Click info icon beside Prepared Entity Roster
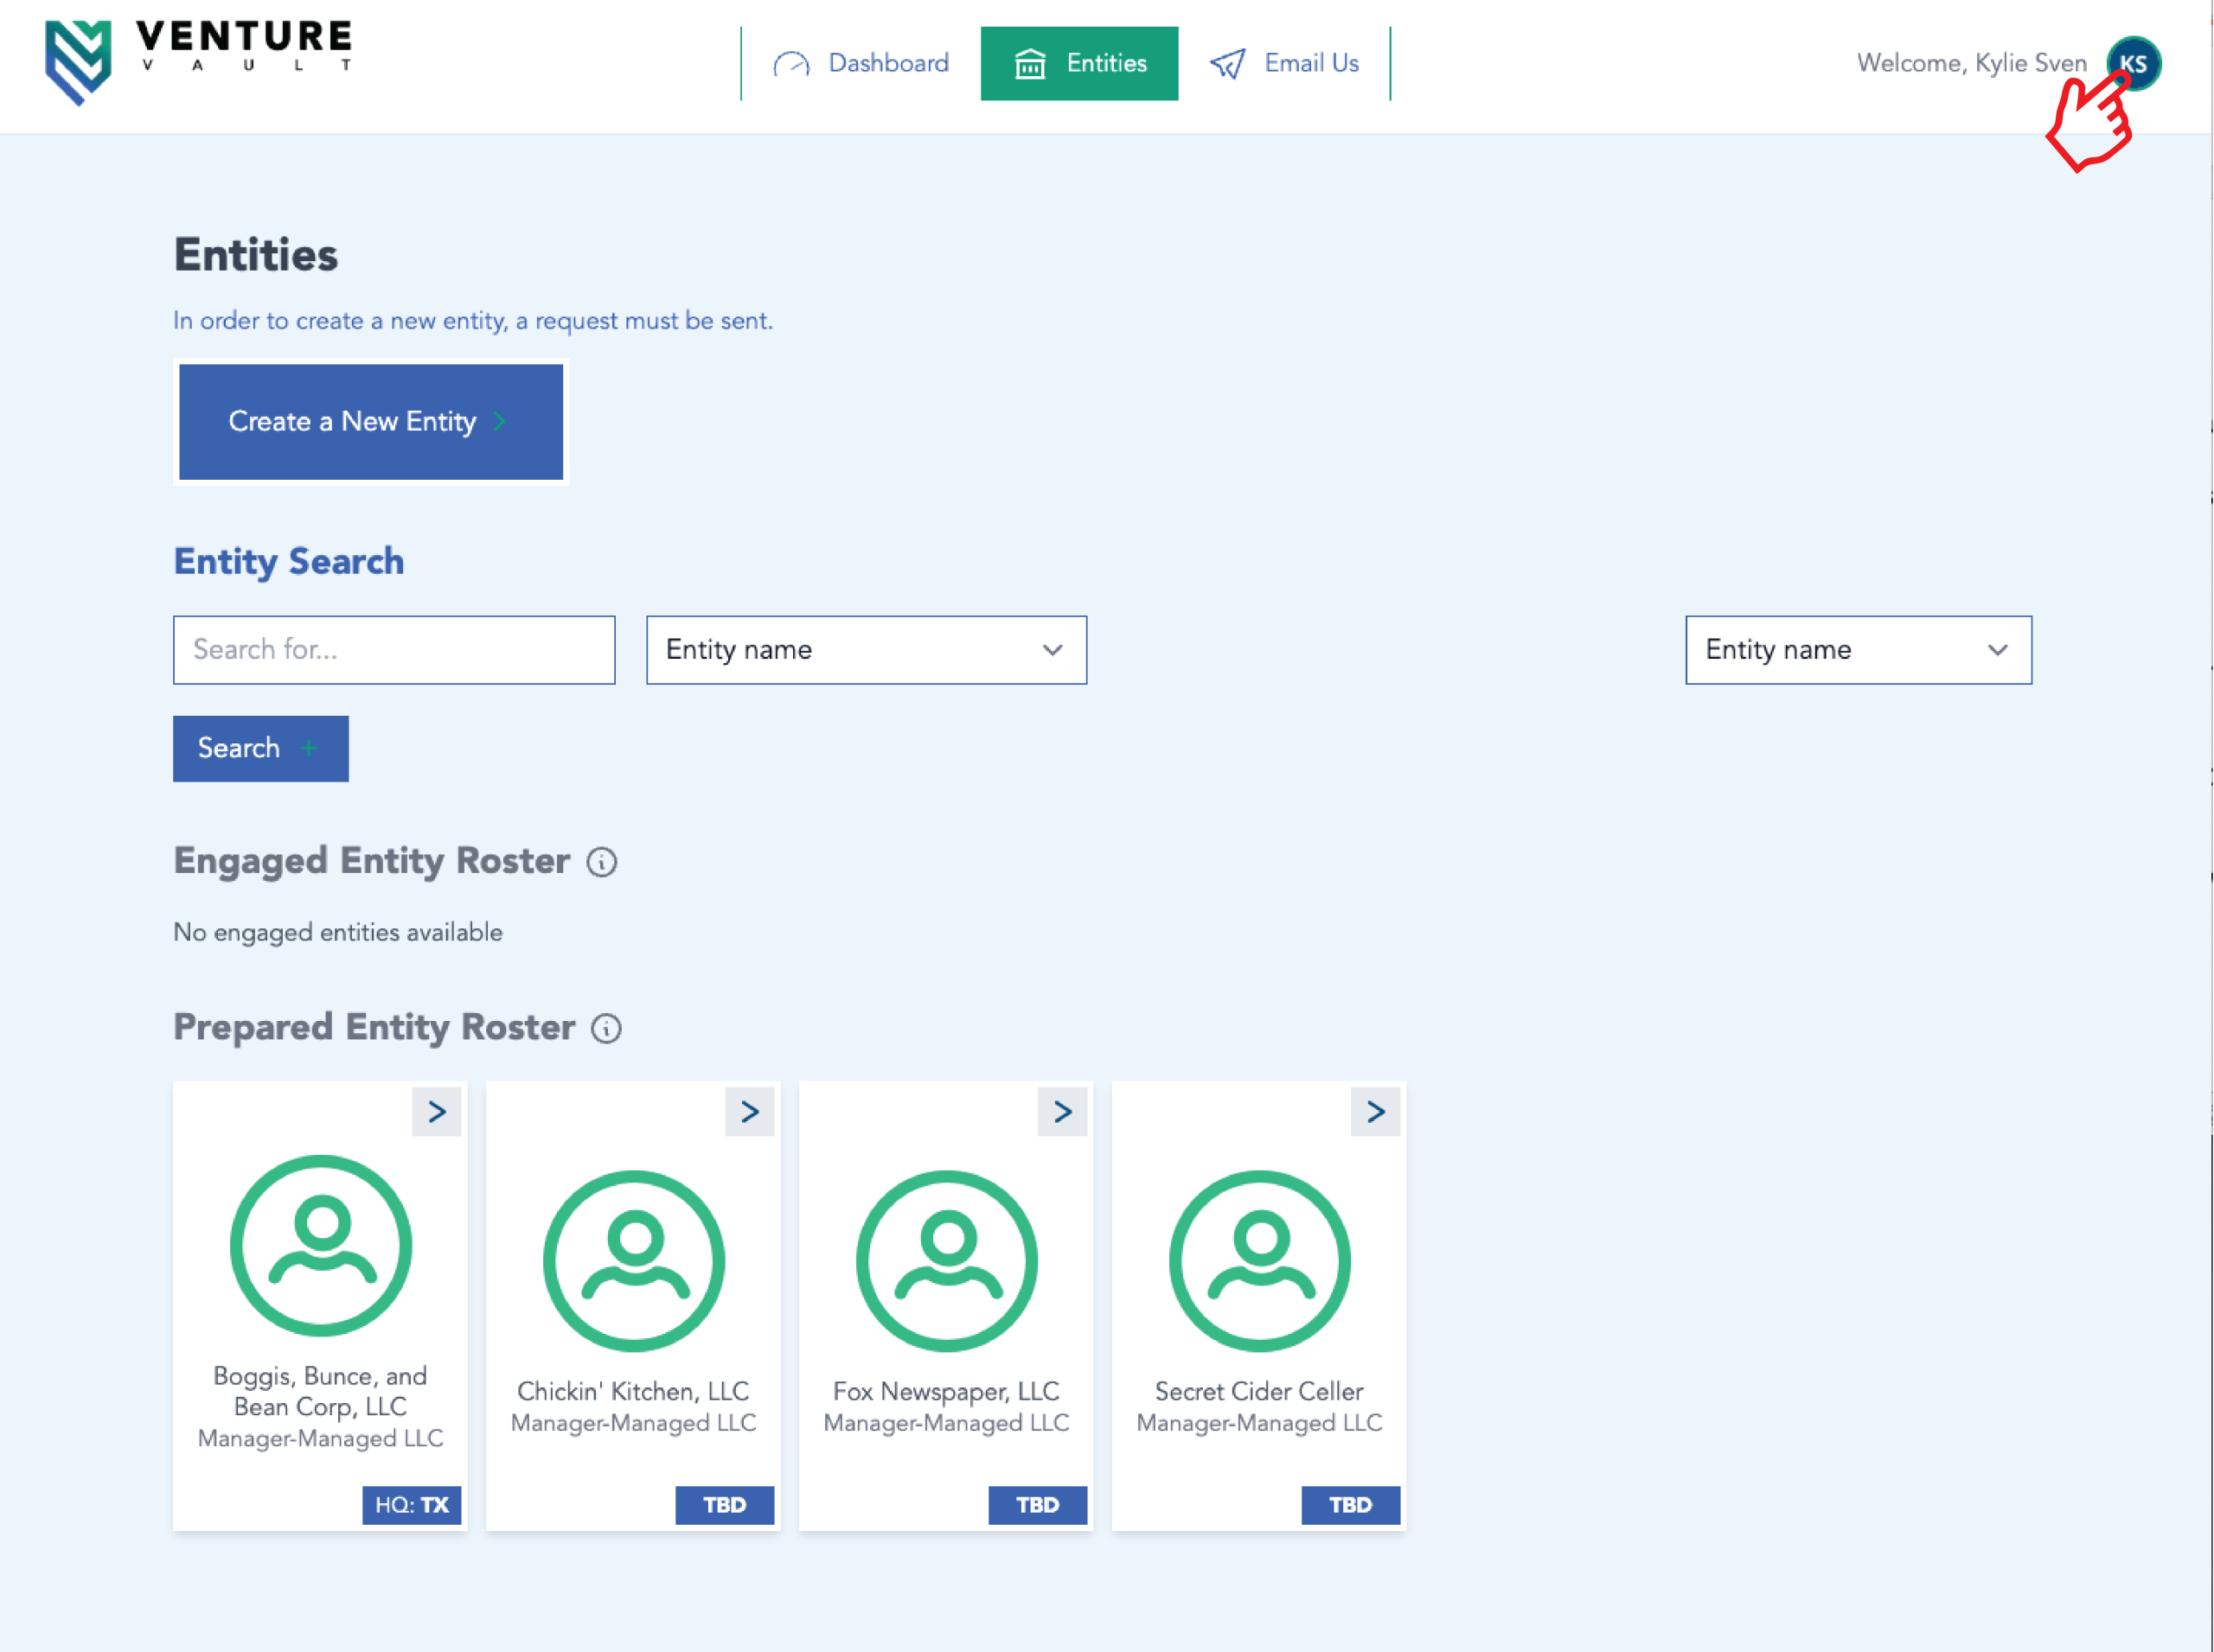Viewport: 2214px width, 1652px height. tap(606, 1028)
